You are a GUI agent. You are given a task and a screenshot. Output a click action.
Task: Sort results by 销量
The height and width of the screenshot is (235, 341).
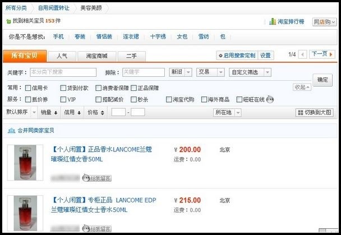click(49, 112)
